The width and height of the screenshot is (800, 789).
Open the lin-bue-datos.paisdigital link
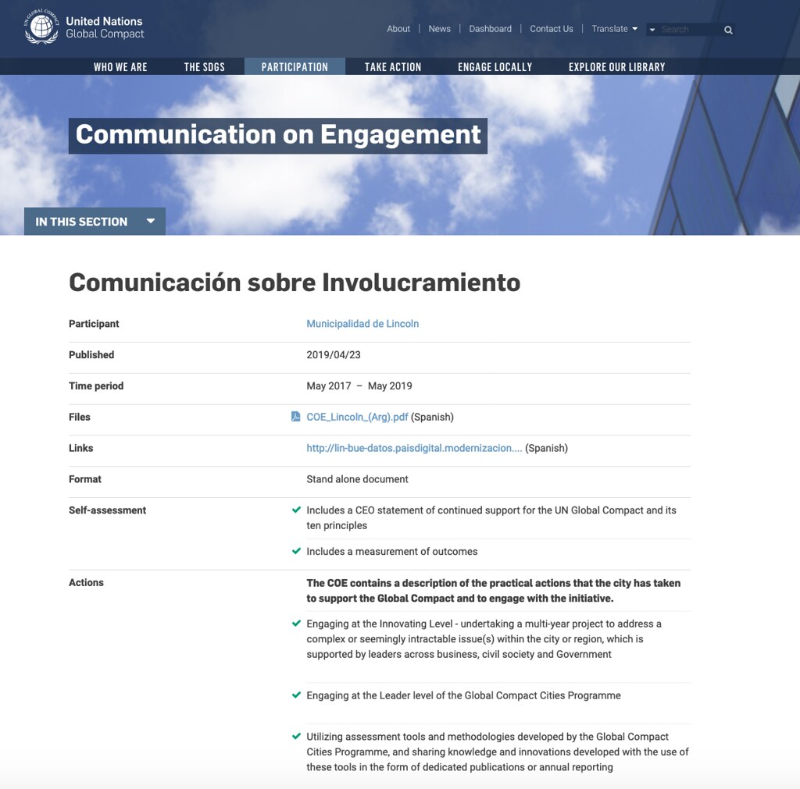[x=414, y=448]
